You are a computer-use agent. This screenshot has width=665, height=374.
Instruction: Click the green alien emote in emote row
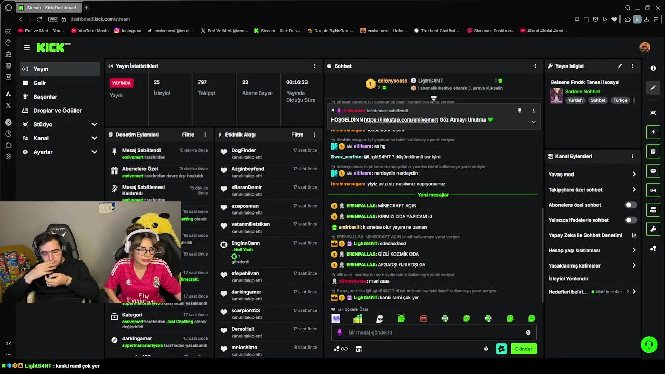[401, 318]
